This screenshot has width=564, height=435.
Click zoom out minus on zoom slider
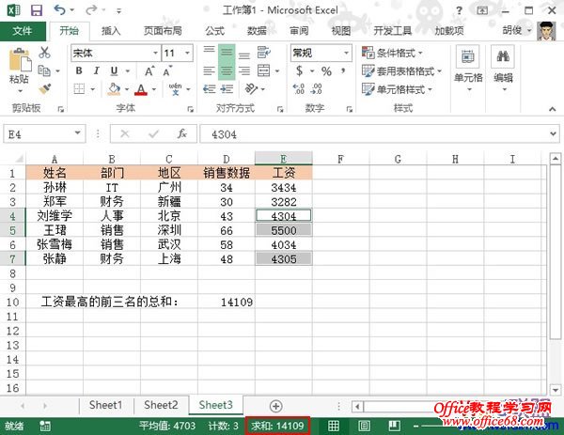coord(416,426)
